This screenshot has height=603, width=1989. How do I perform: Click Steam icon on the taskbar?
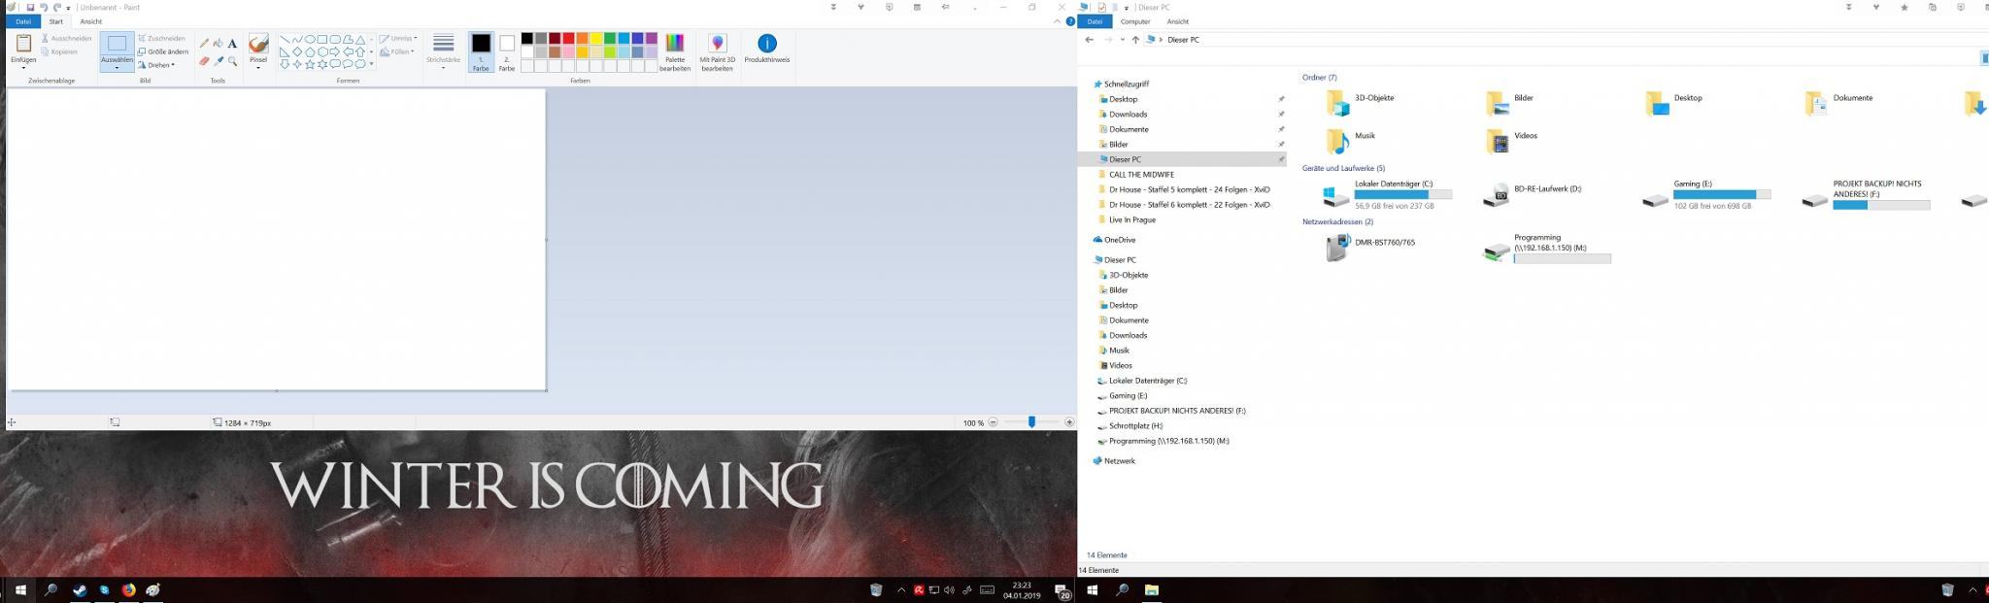tap(80, 589)
